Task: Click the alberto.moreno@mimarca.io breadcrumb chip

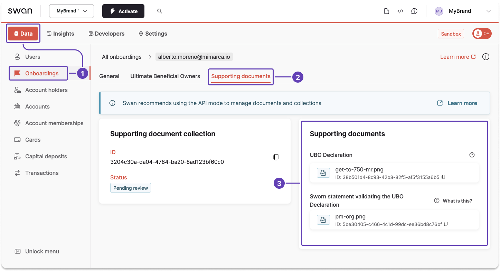Action: [194, 56]
